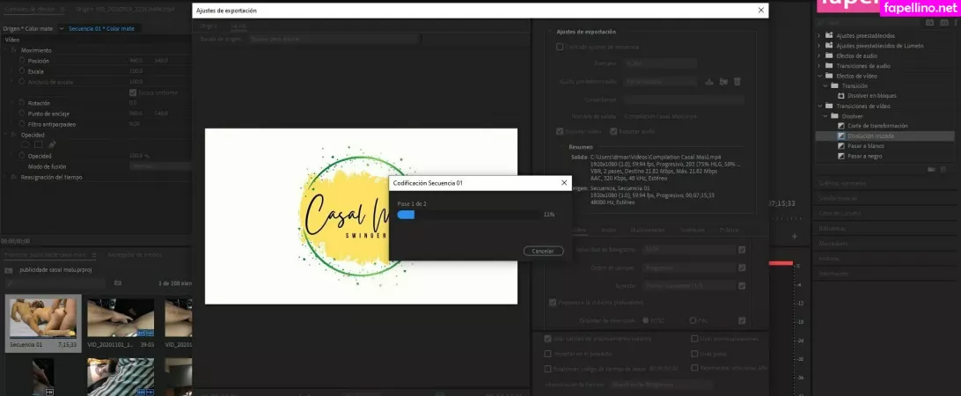Image resolution: width=961 pixels, height=396 pixels.
Task: Select the Corte de transformación transition
Action: [877, 126]
